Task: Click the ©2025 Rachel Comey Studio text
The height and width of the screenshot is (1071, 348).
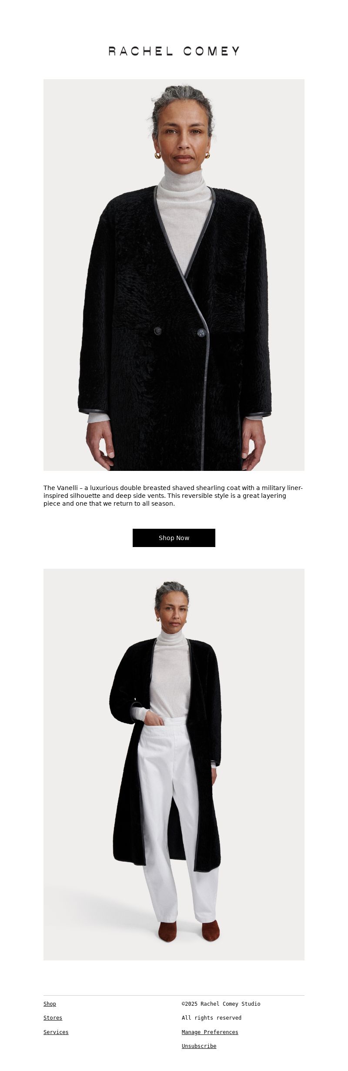Action: pos(221,1004)
